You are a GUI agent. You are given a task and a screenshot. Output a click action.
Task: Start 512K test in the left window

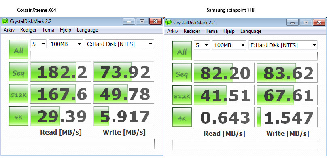coord(19,94)
